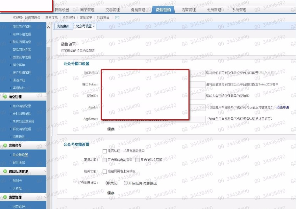Select 公众号设置 in sidebar
Viewport: 296px width, 209px height.
[20, 155]
